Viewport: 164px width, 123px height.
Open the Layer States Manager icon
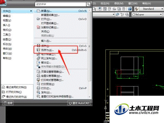pyautogui.click(x=127, y=14)
